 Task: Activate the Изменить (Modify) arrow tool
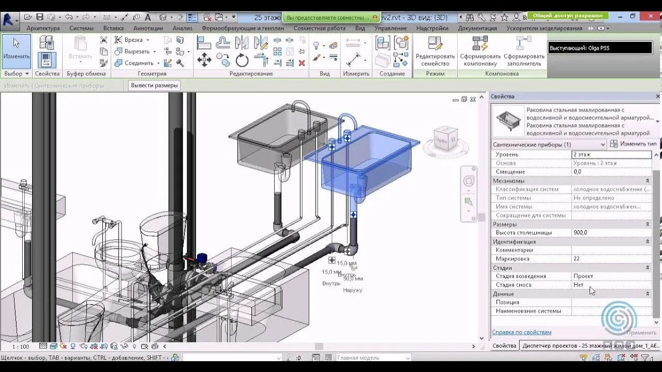coord(16,52)
